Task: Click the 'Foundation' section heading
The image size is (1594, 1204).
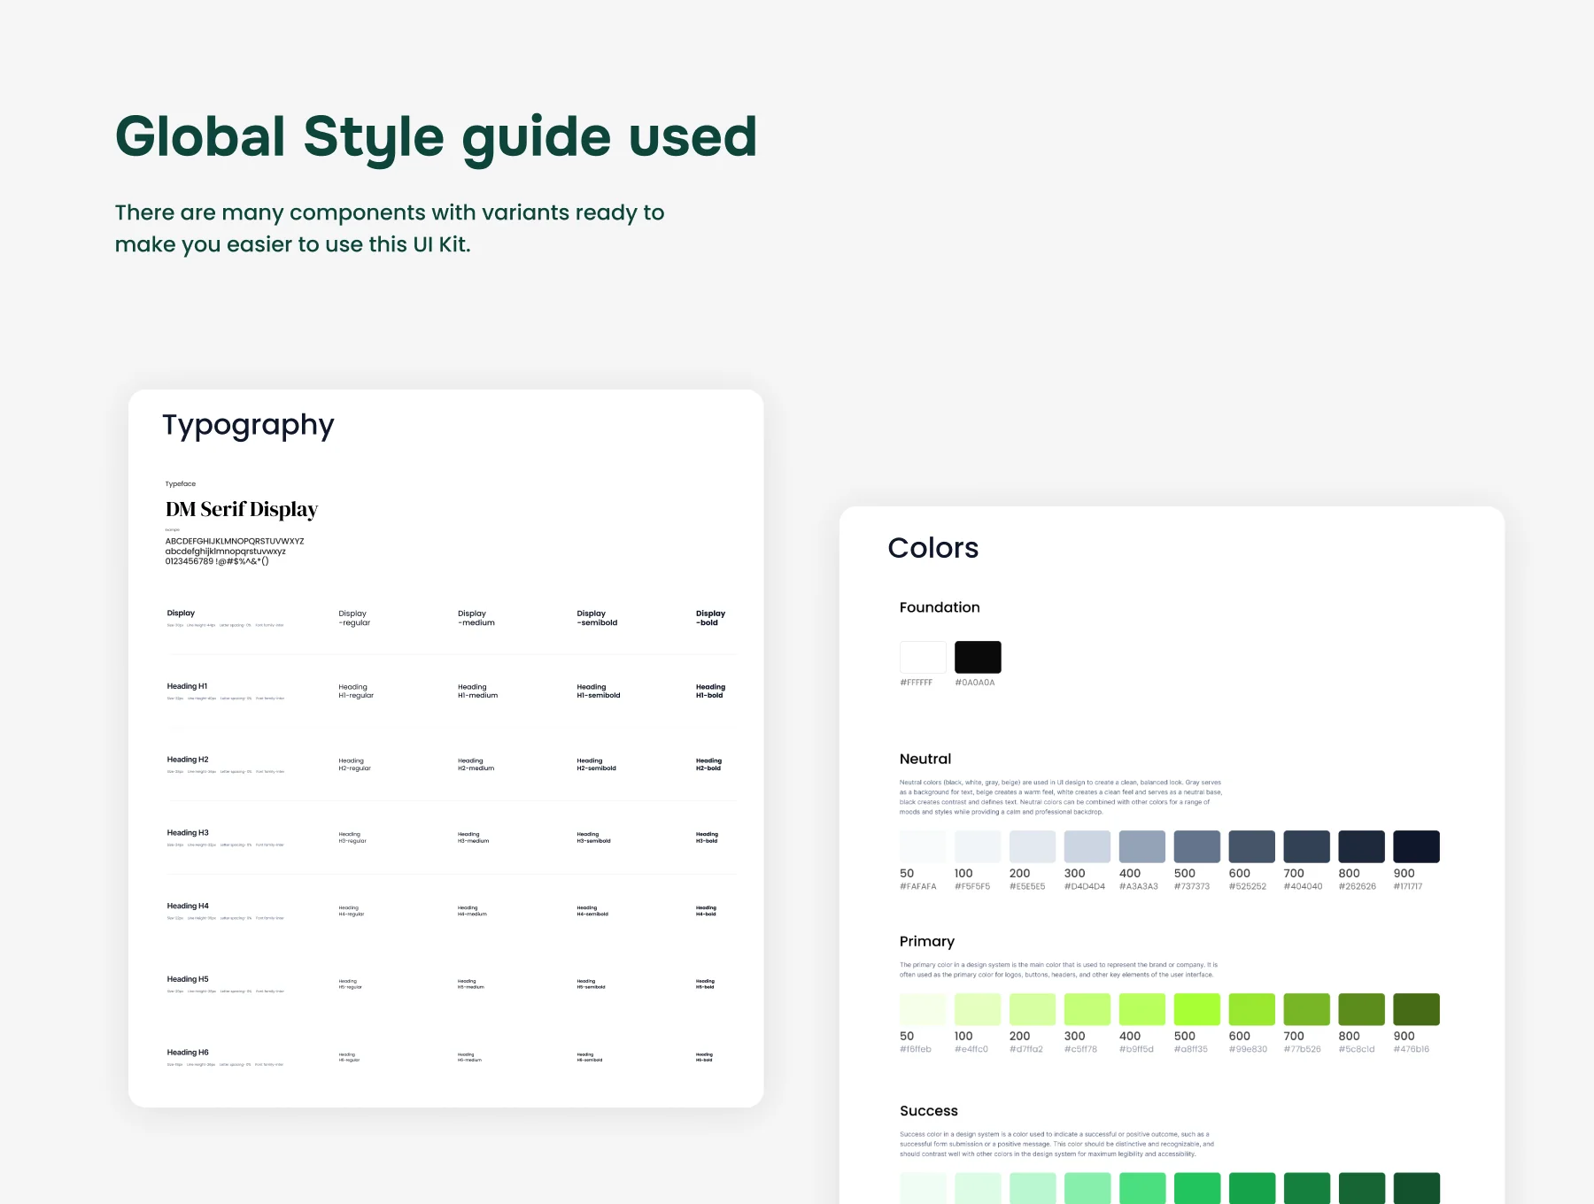Action: pos(940,607)
